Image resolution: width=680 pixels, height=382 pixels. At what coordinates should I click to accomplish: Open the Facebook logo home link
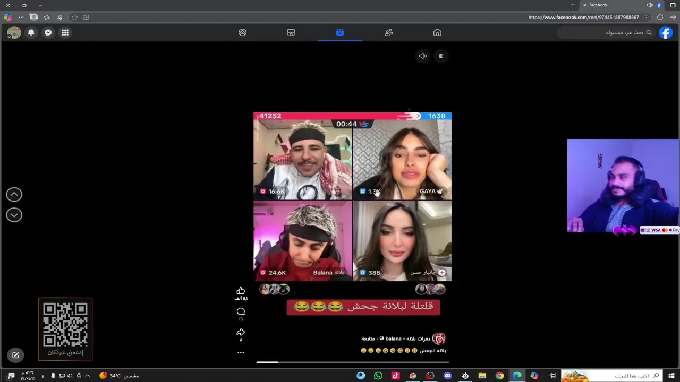point(666,32)
